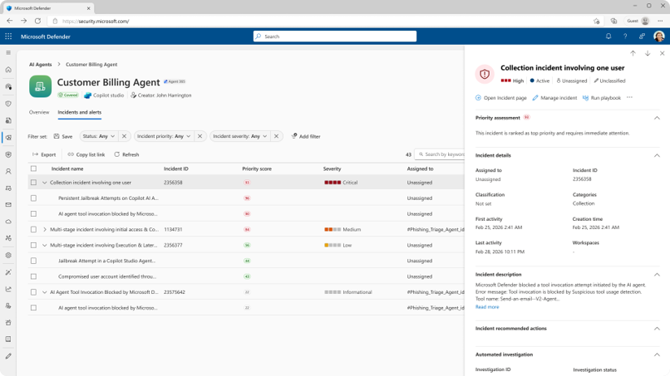670x376 pixels.
Task: Click the notifications bell icon
Action: click(608, 37)
